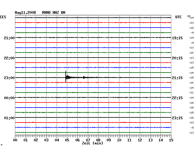Viewport: 195px width, 148px height.
Task: Click minute 05 on the time axis
Action: click(67, 140)
